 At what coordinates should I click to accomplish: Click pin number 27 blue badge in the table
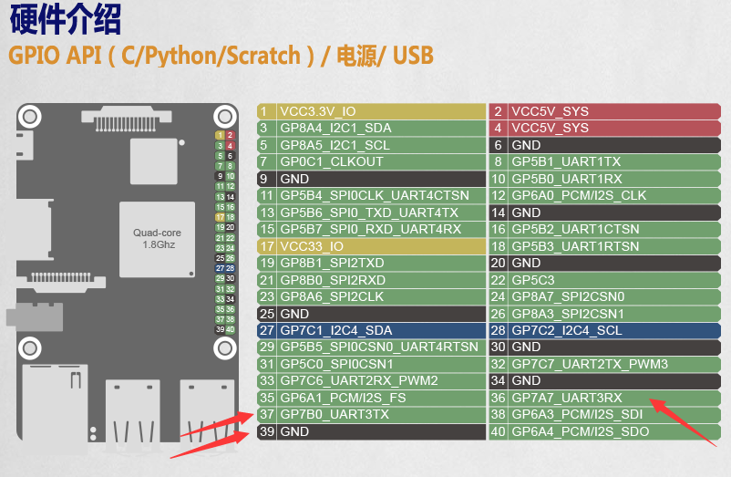[266, 330]
